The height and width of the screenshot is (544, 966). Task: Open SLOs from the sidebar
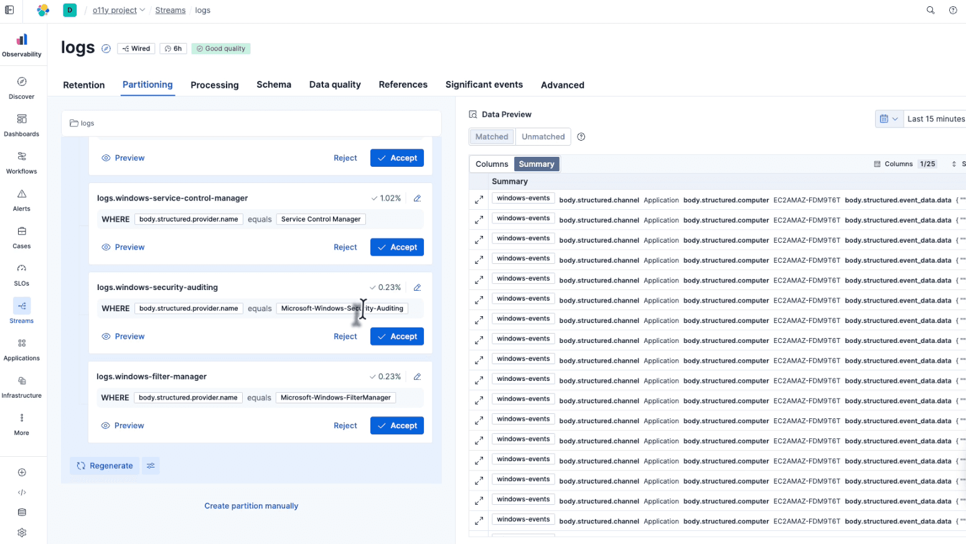coord(21,274)
